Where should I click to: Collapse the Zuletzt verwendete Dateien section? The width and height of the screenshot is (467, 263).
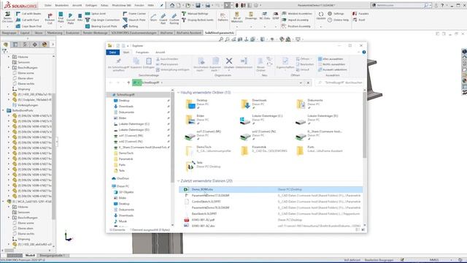click(x=178, y=181)
